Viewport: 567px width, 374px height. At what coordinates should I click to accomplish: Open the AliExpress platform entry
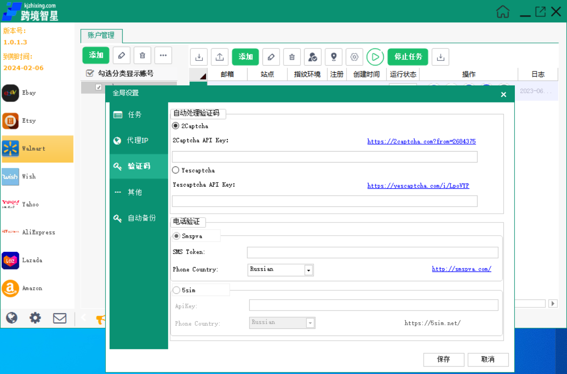click(37, 233)
